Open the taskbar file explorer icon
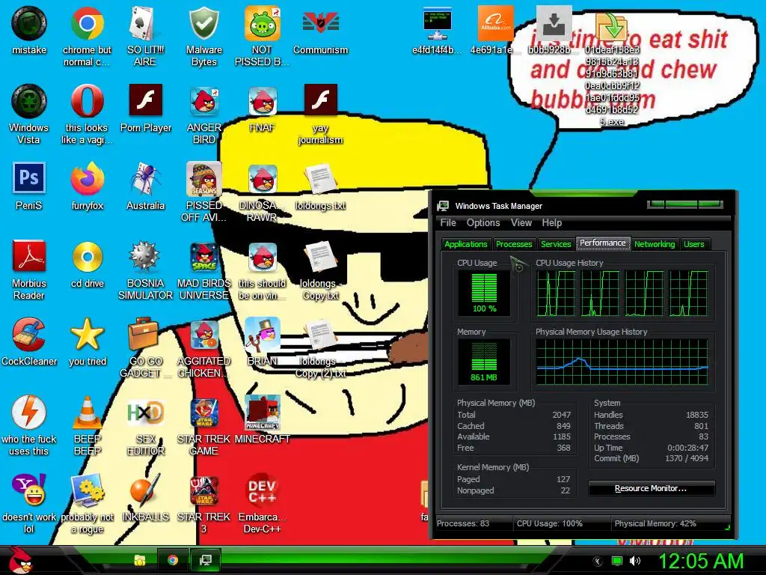766x575 pixels. click(140, 560)
